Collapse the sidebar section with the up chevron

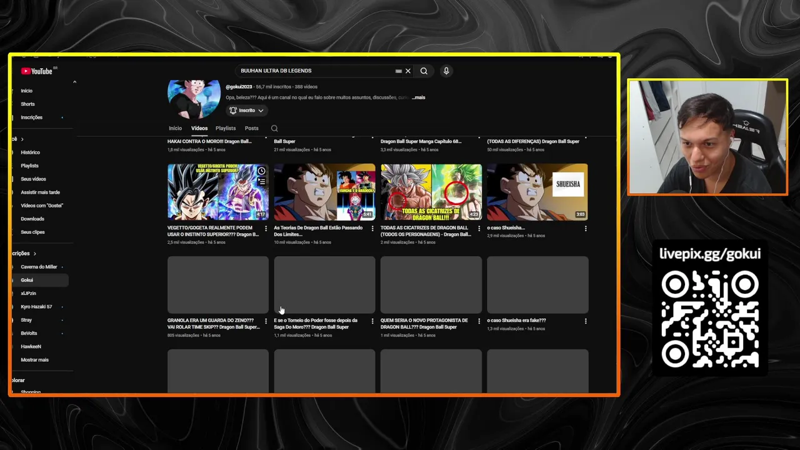point(74,82)
